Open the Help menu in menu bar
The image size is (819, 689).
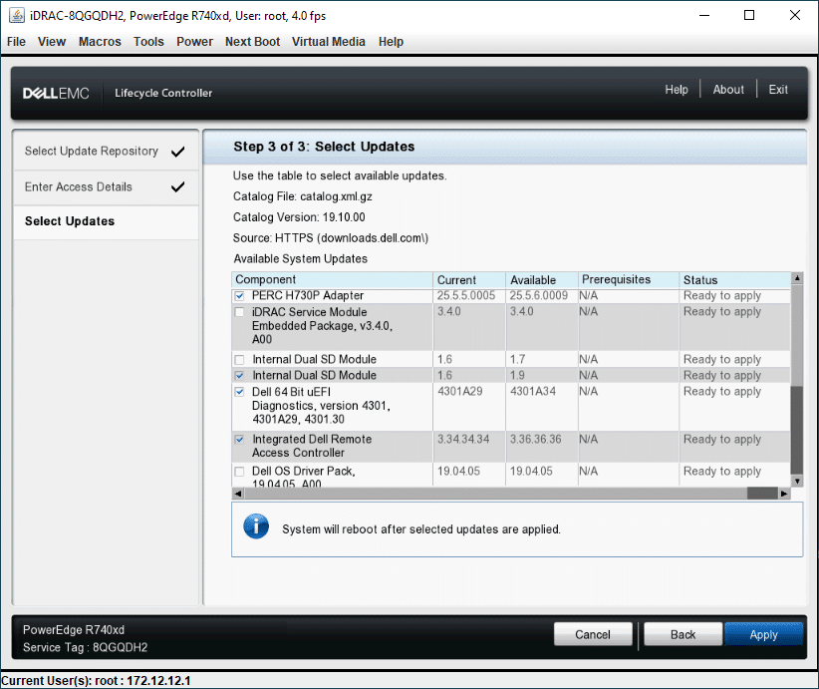coord(391,41)
